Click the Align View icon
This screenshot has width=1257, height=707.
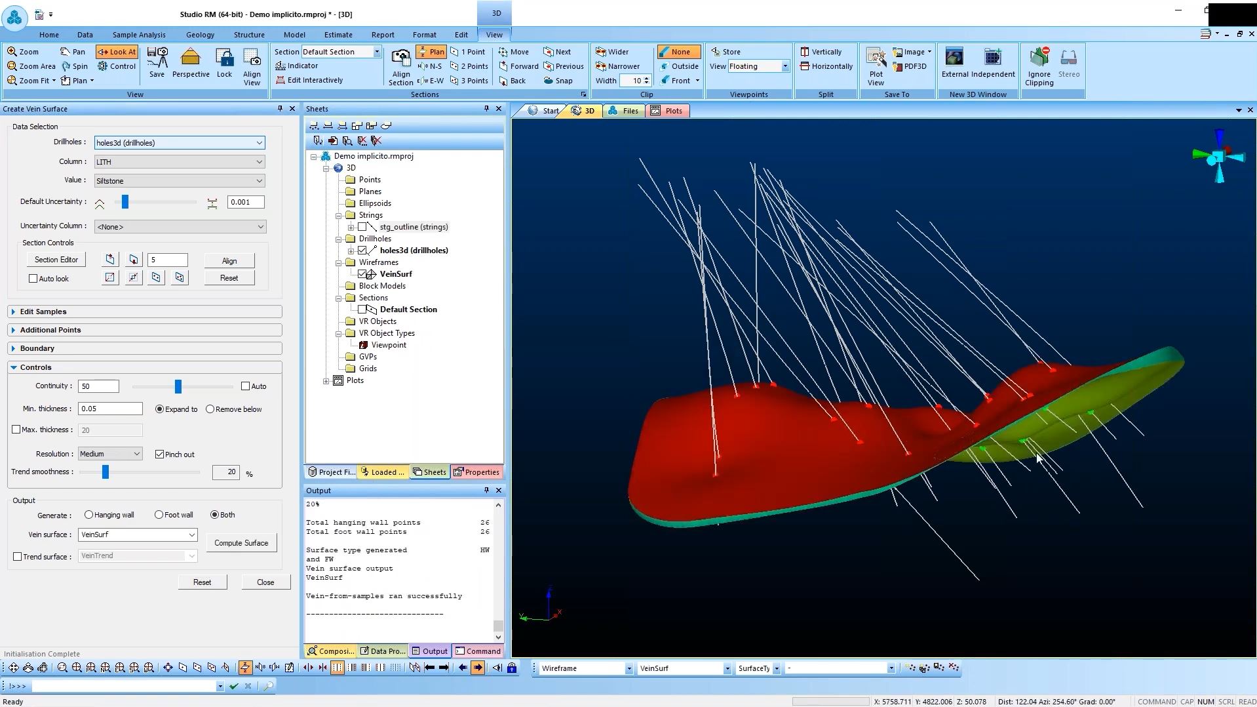(252, 67)
